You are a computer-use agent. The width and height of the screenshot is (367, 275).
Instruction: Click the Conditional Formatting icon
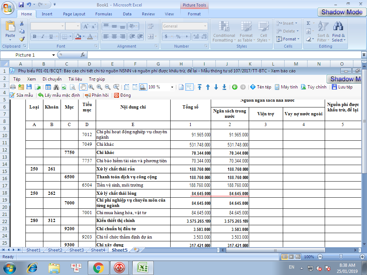coord(224,27)
